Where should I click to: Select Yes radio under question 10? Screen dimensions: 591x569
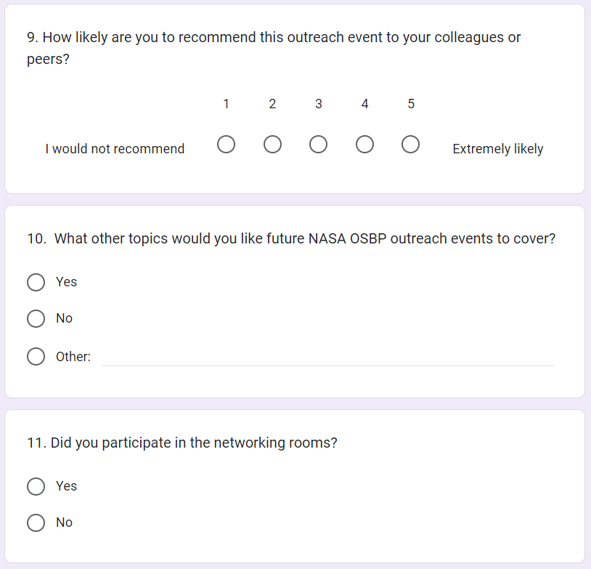pos(36,282)
